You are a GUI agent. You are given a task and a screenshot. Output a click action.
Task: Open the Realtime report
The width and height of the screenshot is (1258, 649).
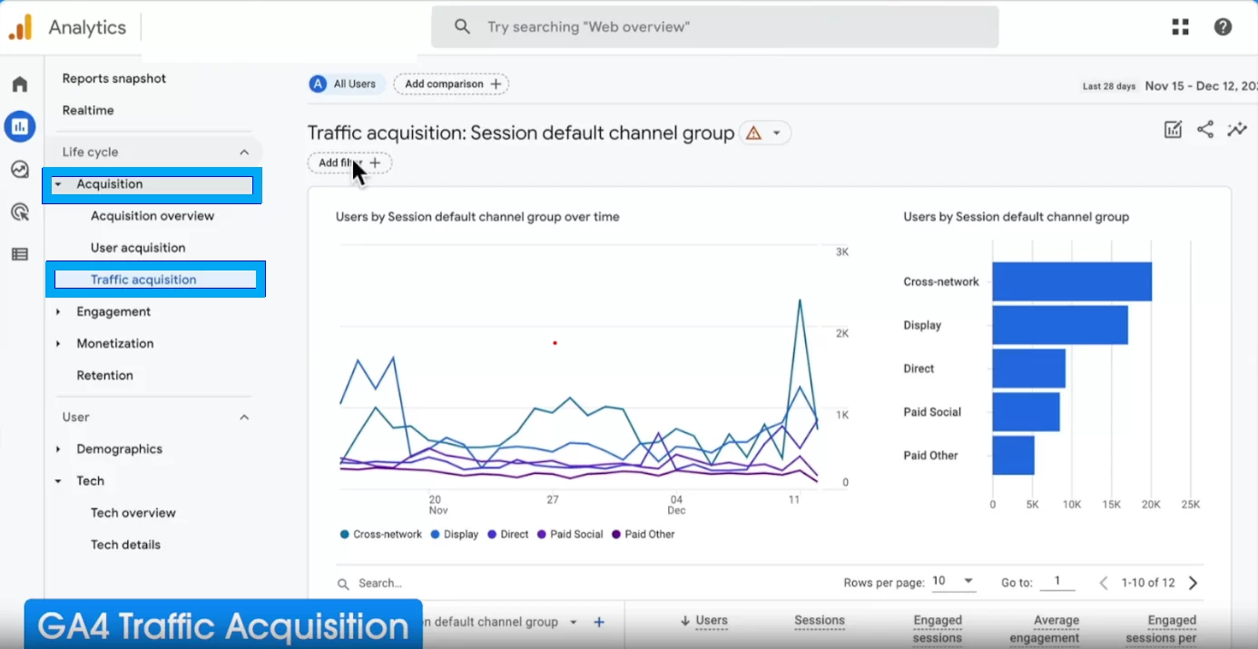click(88, 111)
